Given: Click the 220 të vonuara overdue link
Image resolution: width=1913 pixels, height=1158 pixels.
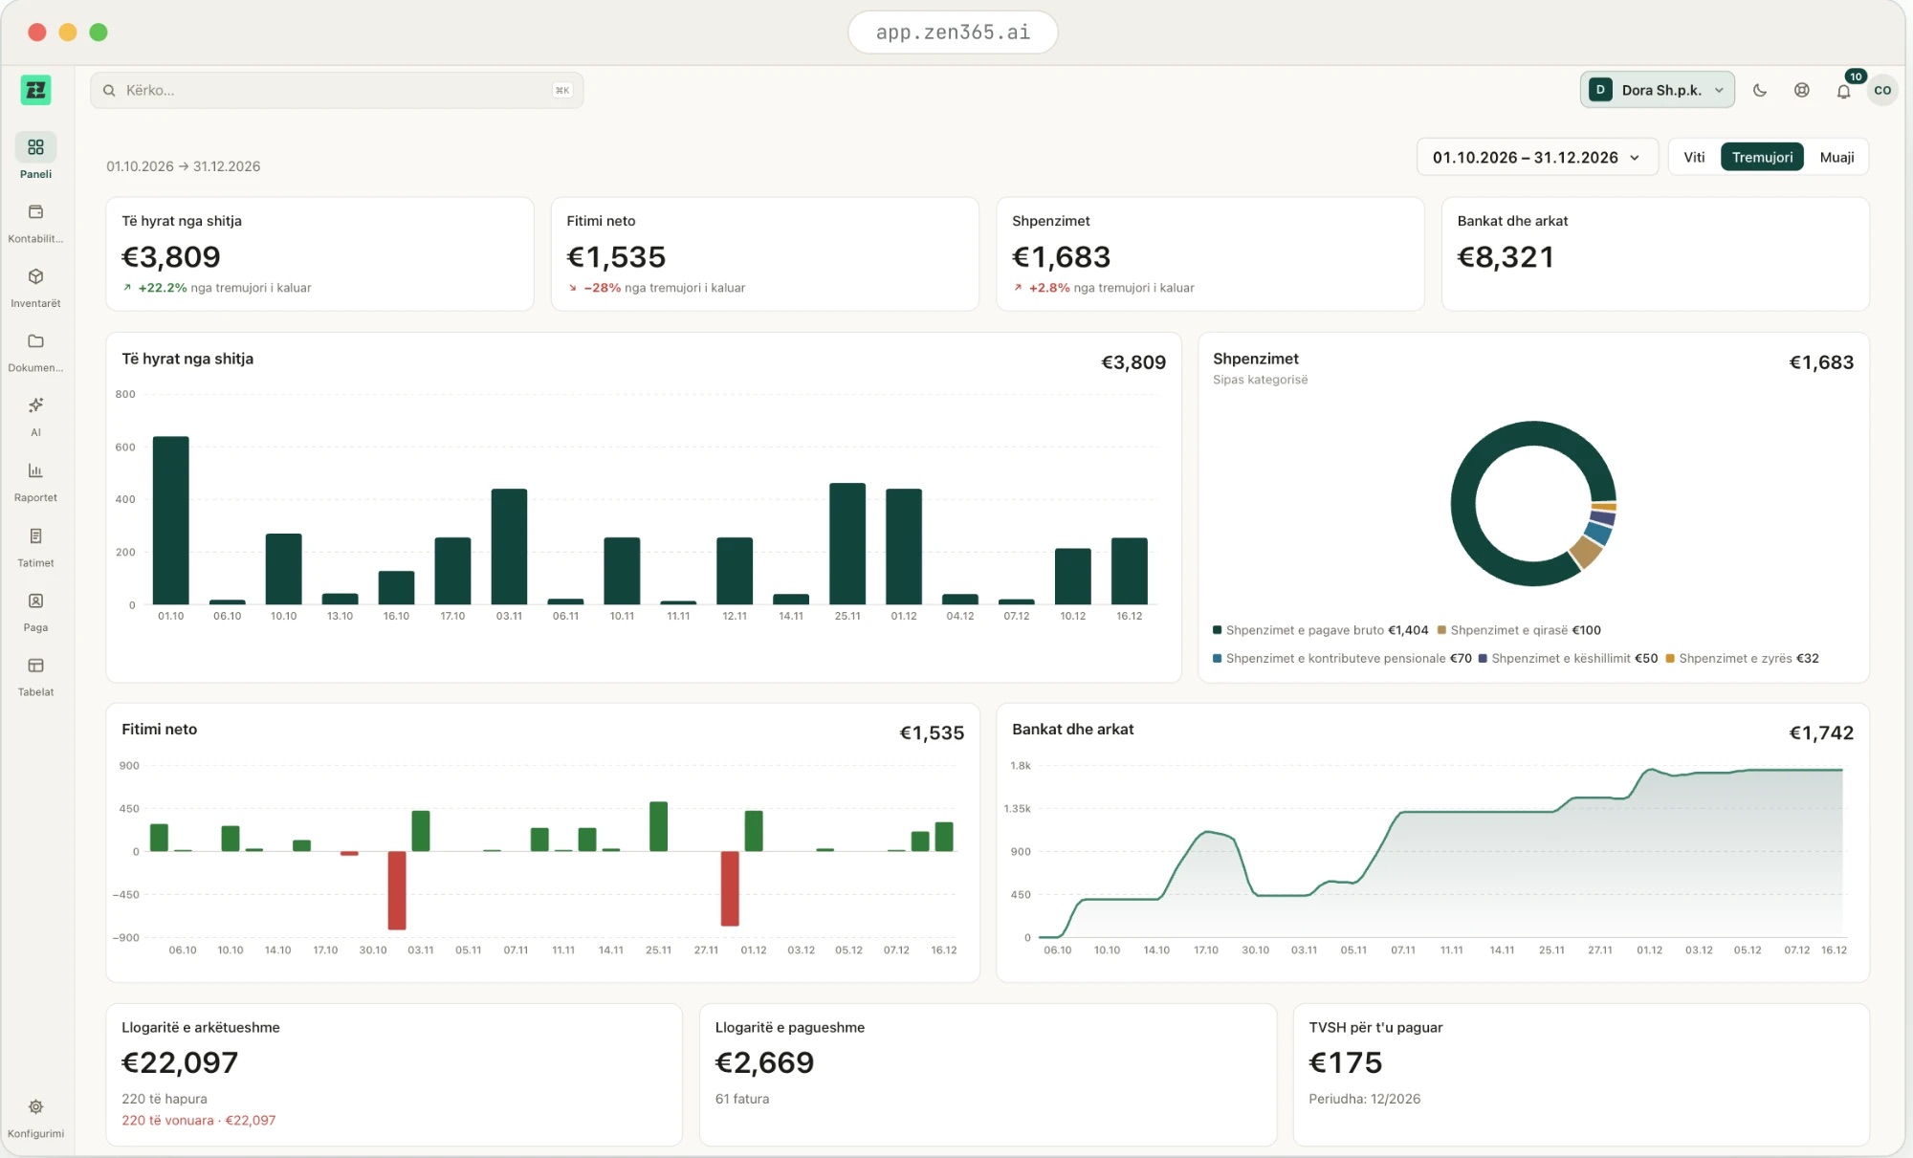Looking at the screenshot, I should 198,1120.
